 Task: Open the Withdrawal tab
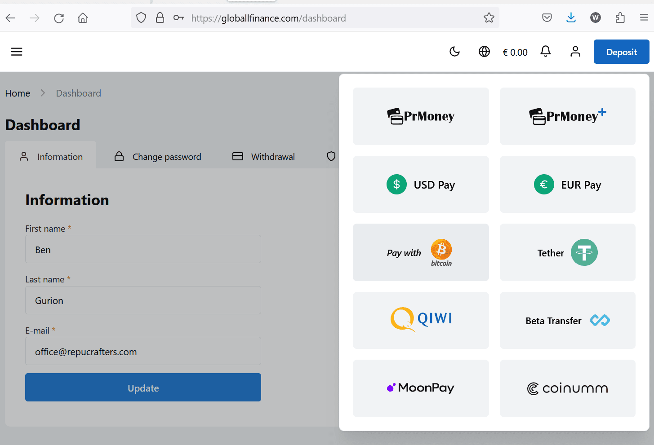263,156
